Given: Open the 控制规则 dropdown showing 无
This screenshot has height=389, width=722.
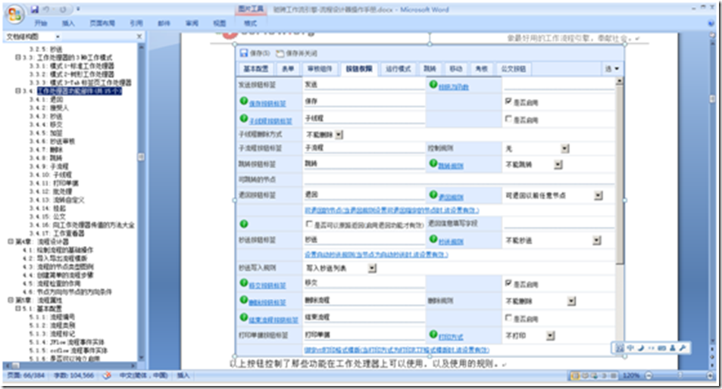Looking at the screenshot, I should [565, 148].
